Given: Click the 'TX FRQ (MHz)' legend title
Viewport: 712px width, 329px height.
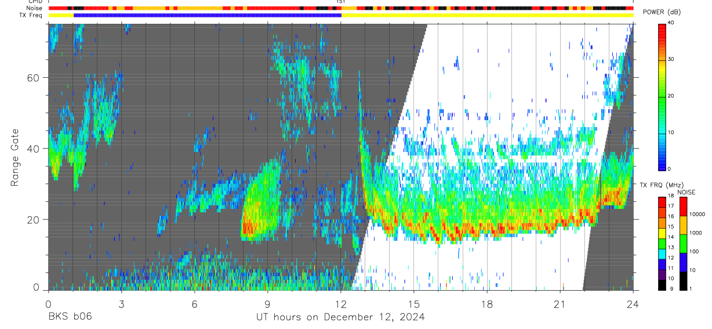Looking at the screenshot, I should 662,185.
